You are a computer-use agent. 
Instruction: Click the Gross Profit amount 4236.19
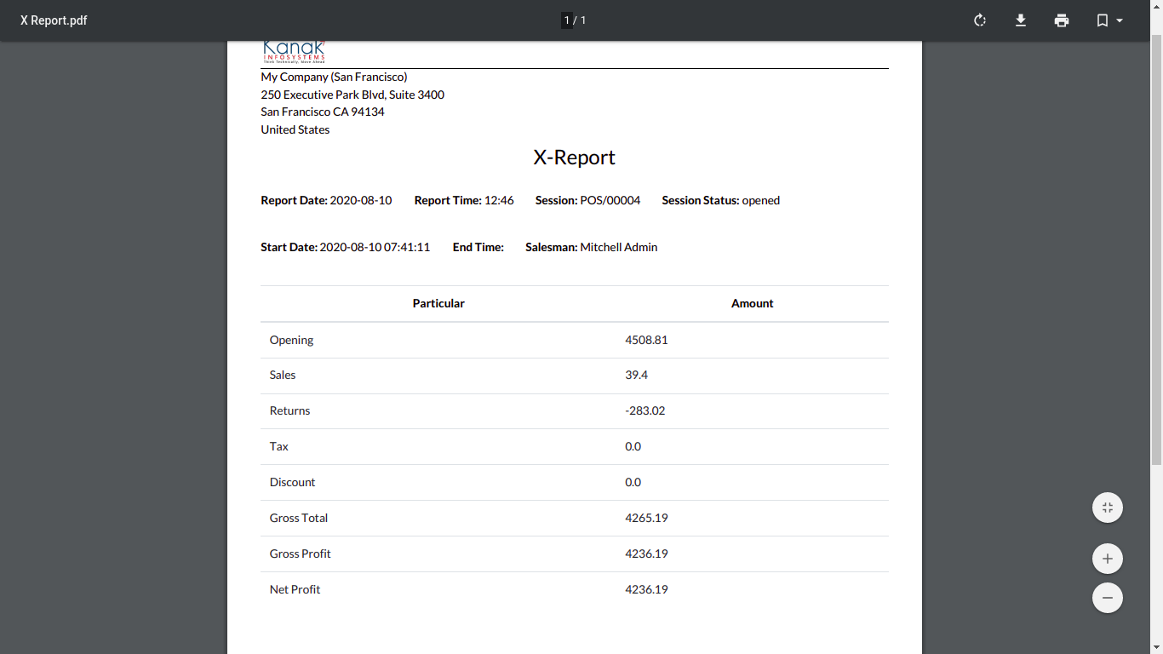click(646, 554)
